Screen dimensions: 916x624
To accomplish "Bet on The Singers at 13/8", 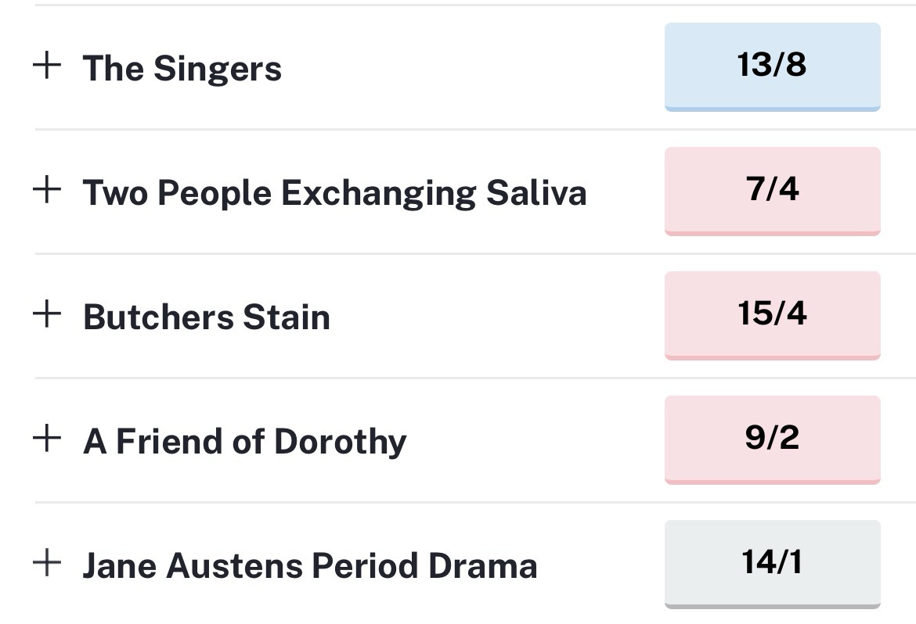I will coord(772,66).
